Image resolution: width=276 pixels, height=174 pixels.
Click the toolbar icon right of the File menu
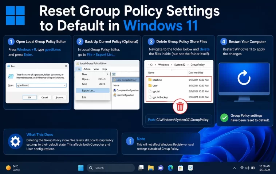(114, 74)
